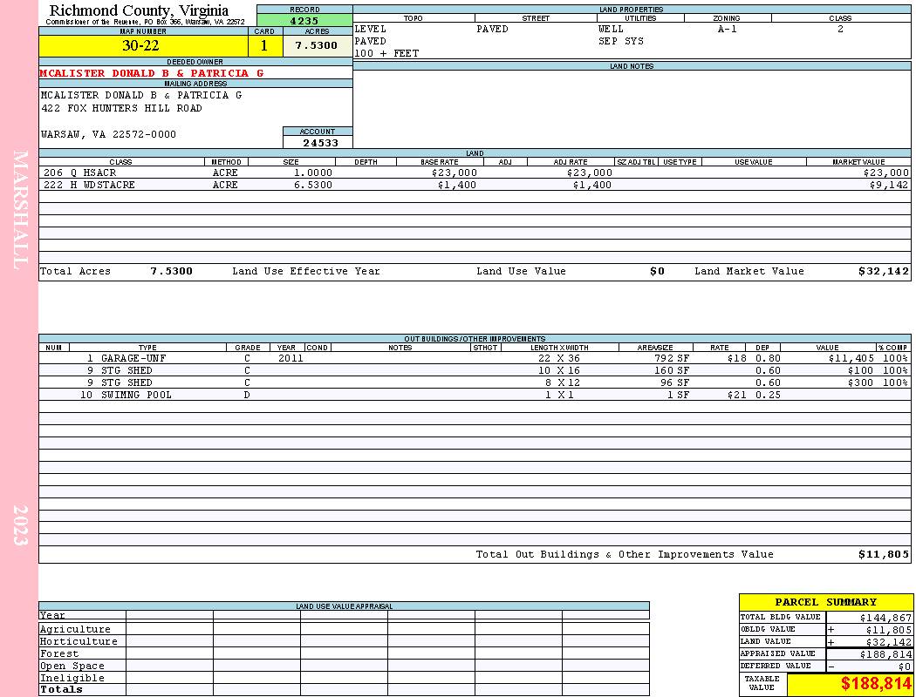Viewport: 916px width, 697px height.
Task: Select the Agriculture row label
Action: click(75, 629)
